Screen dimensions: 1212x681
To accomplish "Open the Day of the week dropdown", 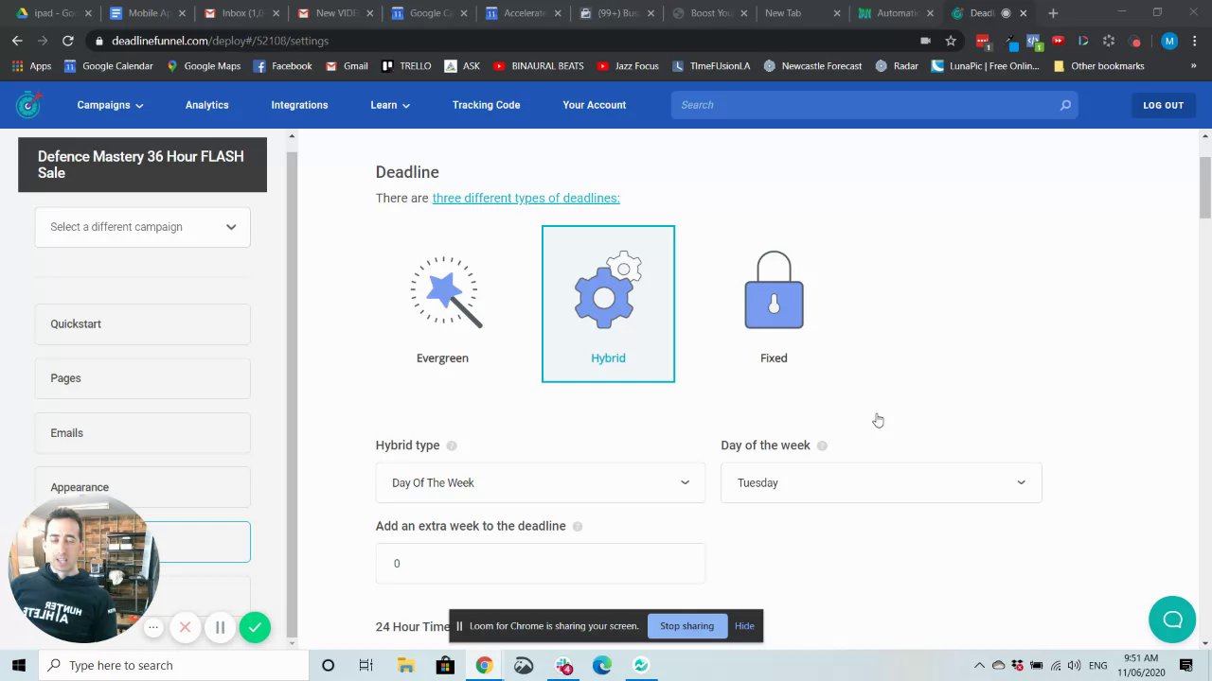I will point(882,482).
